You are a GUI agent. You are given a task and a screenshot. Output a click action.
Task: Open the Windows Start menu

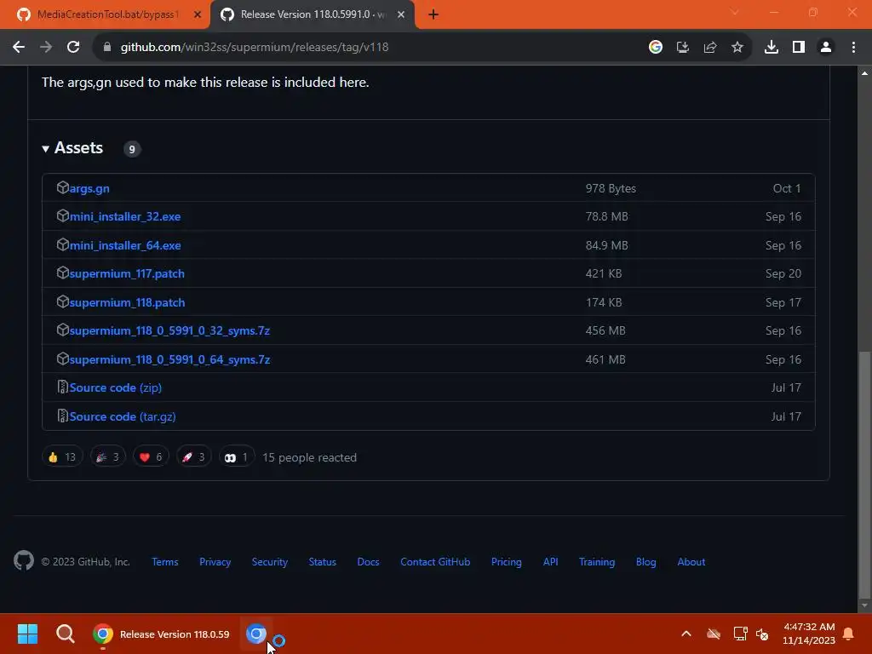(x=27, y=634)
